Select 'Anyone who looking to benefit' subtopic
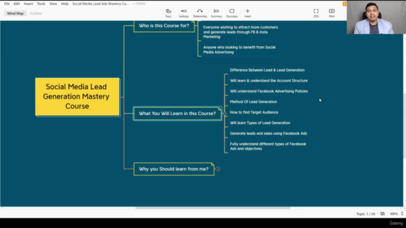 (x=239, y=49)
